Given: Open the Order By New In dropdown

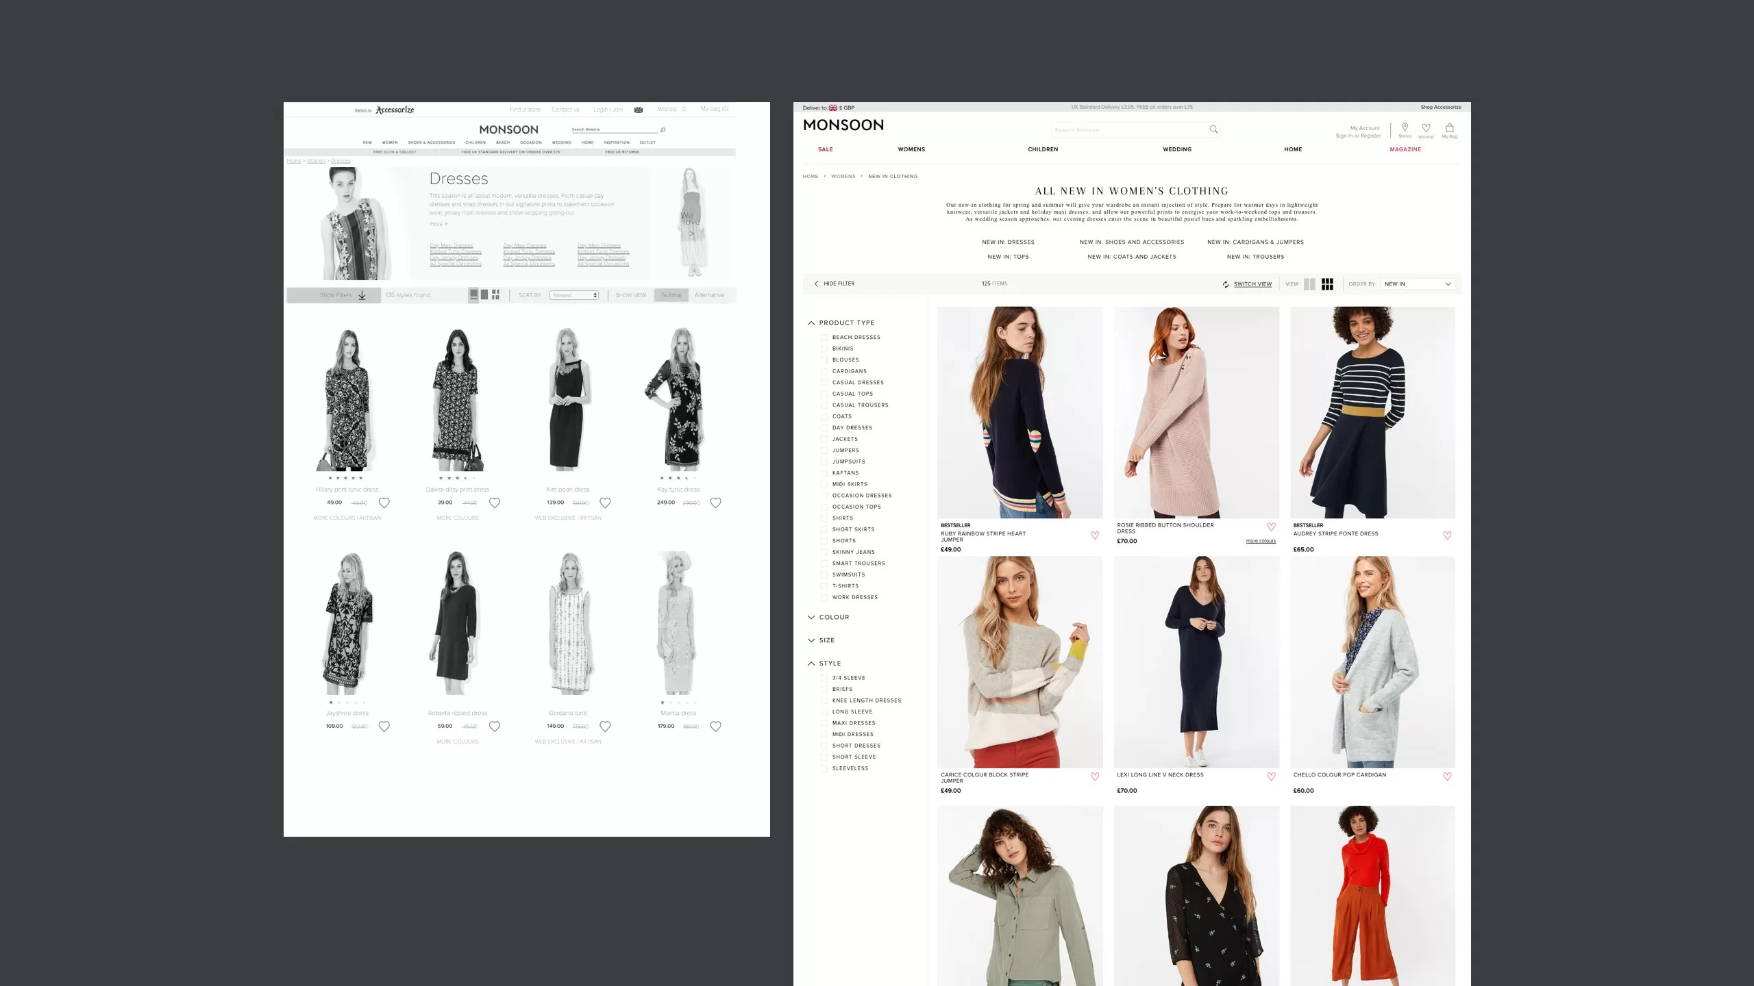Looking at the screenshot, I should (1417, 284).
